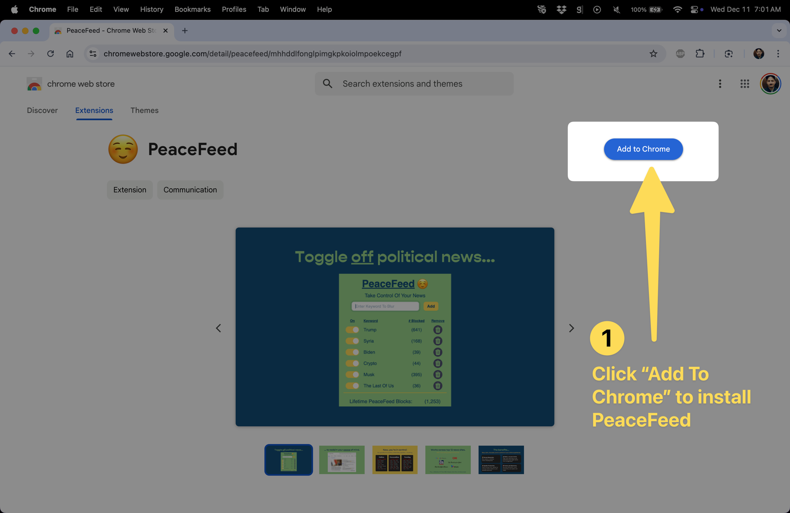Open the Chrome application menu
Screen dimensions: 790x513
coord(42,9)
